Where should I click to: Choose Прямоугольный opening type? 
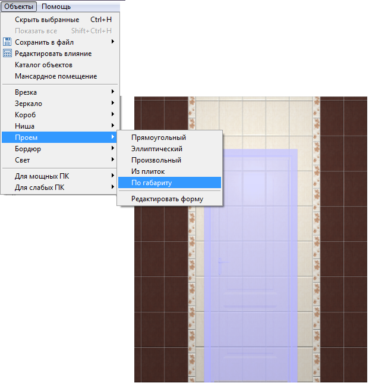point(169,138)
